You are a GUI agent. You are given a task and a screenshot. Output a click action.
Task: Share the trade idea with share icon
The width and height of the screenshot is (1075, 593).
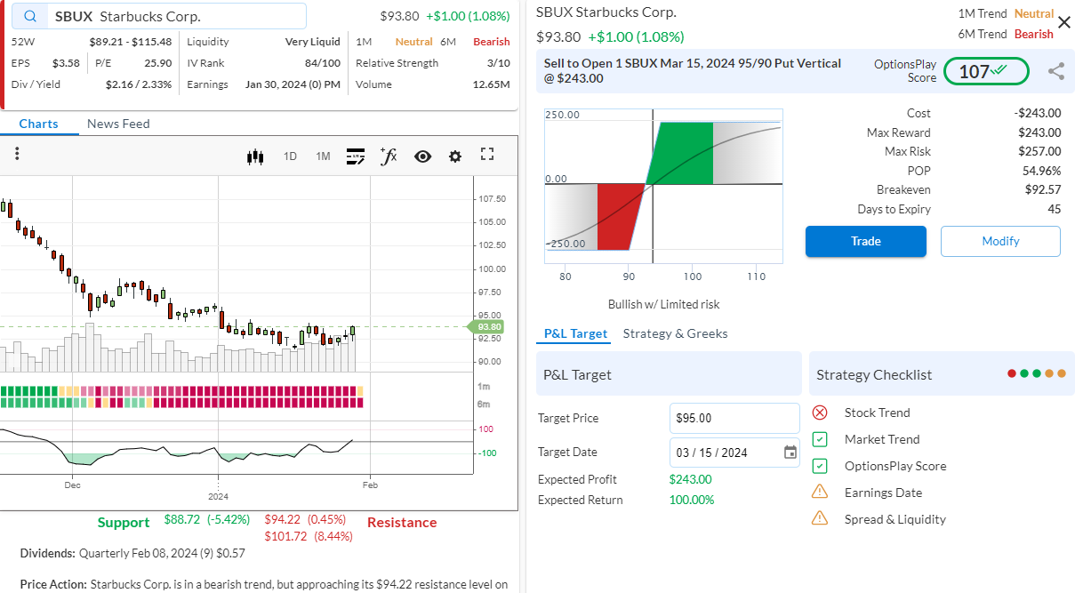pyautogui.click(x=1056, y=71)
